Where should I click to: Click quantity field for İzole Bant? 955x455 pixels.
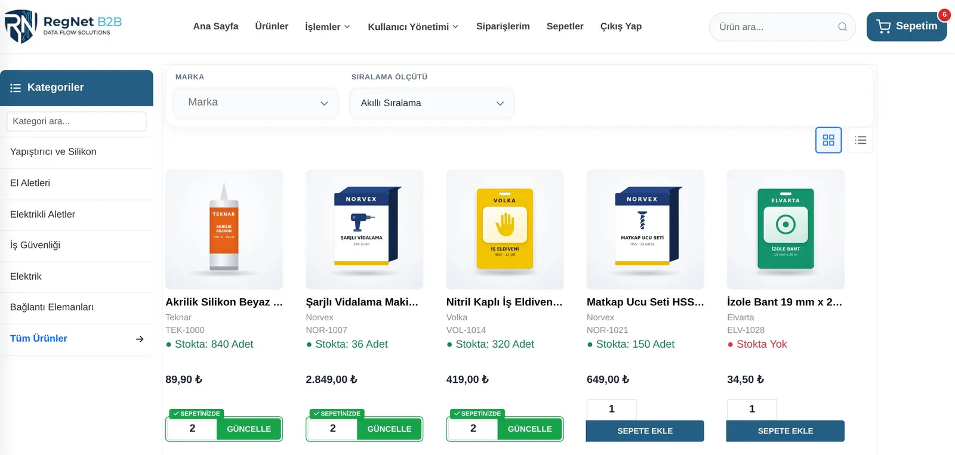752,410
